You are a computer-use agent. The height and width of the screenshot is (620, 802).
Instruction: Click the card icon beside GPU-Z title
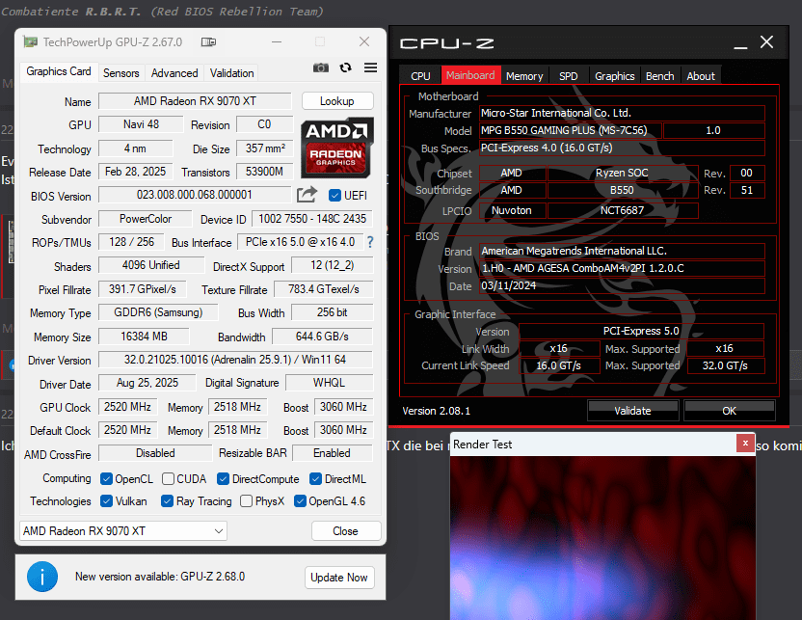point(208,42)
